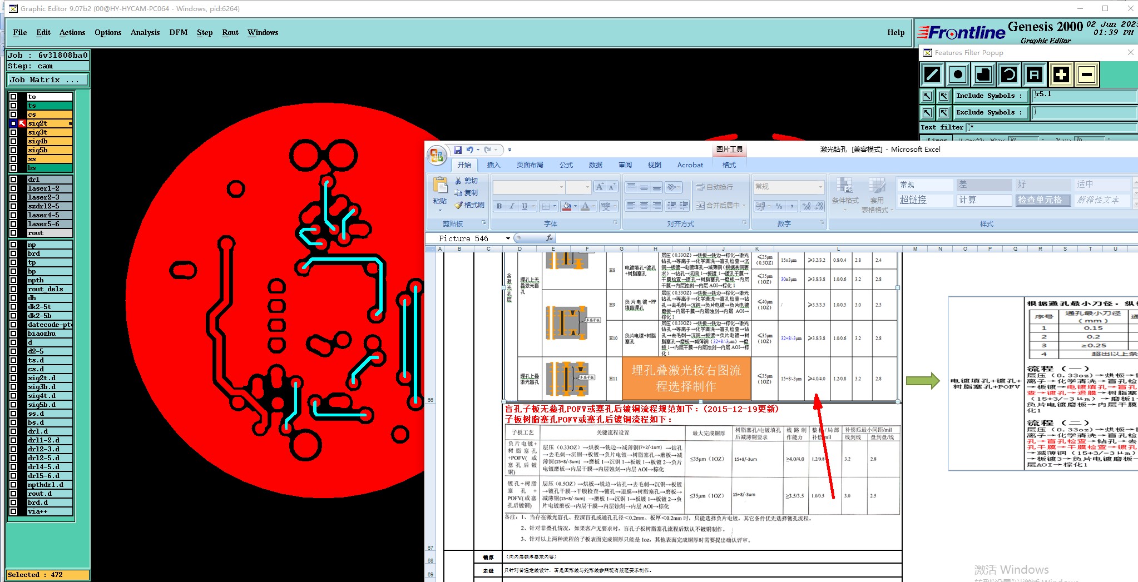Click Underline icon in Excel ribbon
Screen dimensions: 1138x582
[x=525, y=206]
